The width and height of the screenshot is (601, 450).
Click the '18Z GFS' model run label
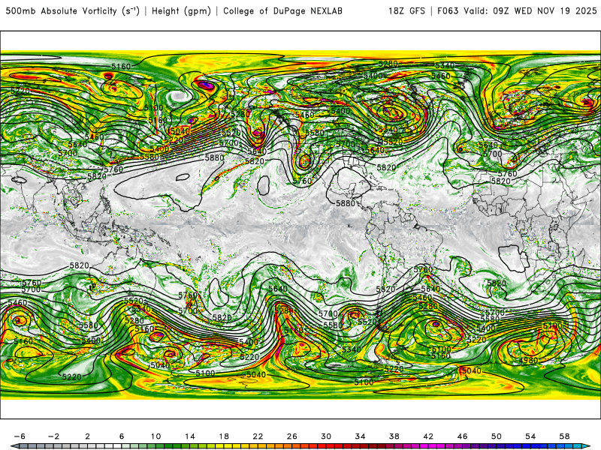(406, 11)
